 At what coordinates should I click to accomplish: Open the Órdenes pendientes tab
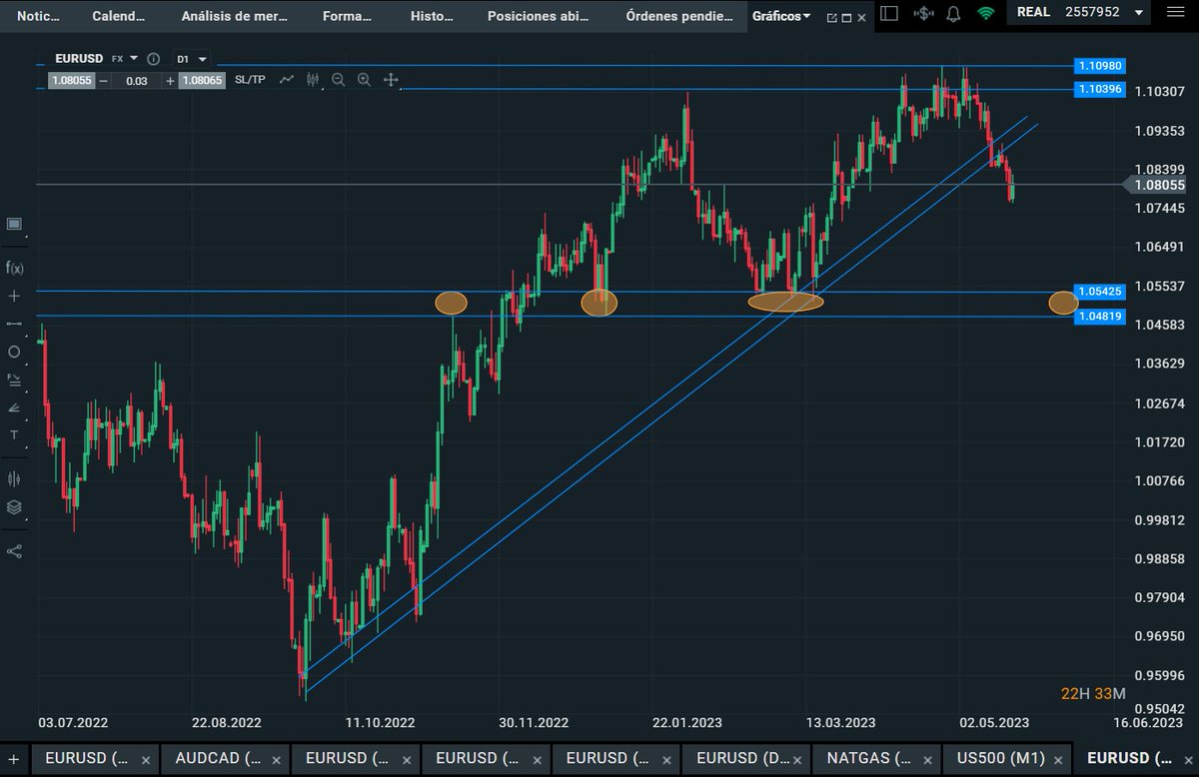coord(678,16)
